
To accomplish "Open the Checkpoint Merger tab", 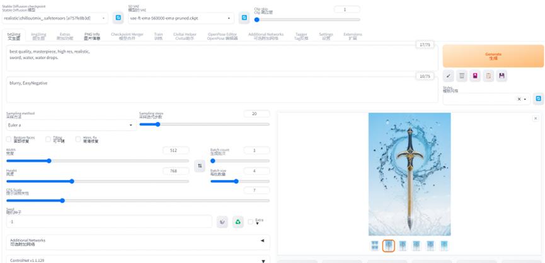I will point(127,36).
